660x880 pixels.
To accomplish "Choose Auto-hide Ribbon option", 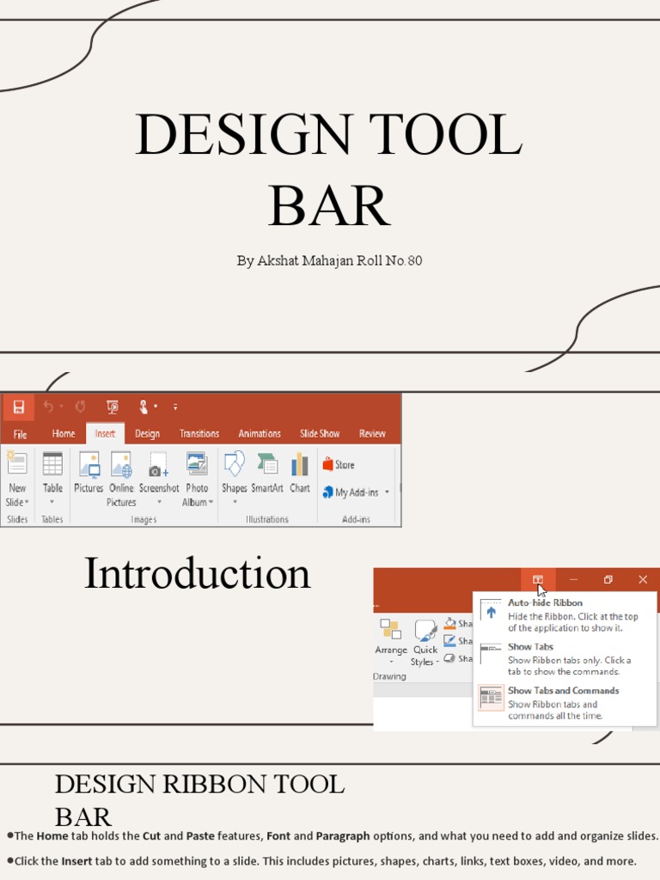I will click(x=565, y=614).
